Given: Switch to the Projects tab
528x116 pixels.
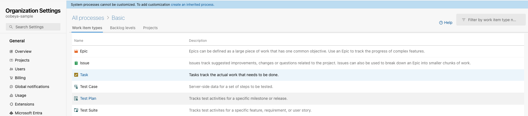Looking at the screenshot, I should point(150,28).
